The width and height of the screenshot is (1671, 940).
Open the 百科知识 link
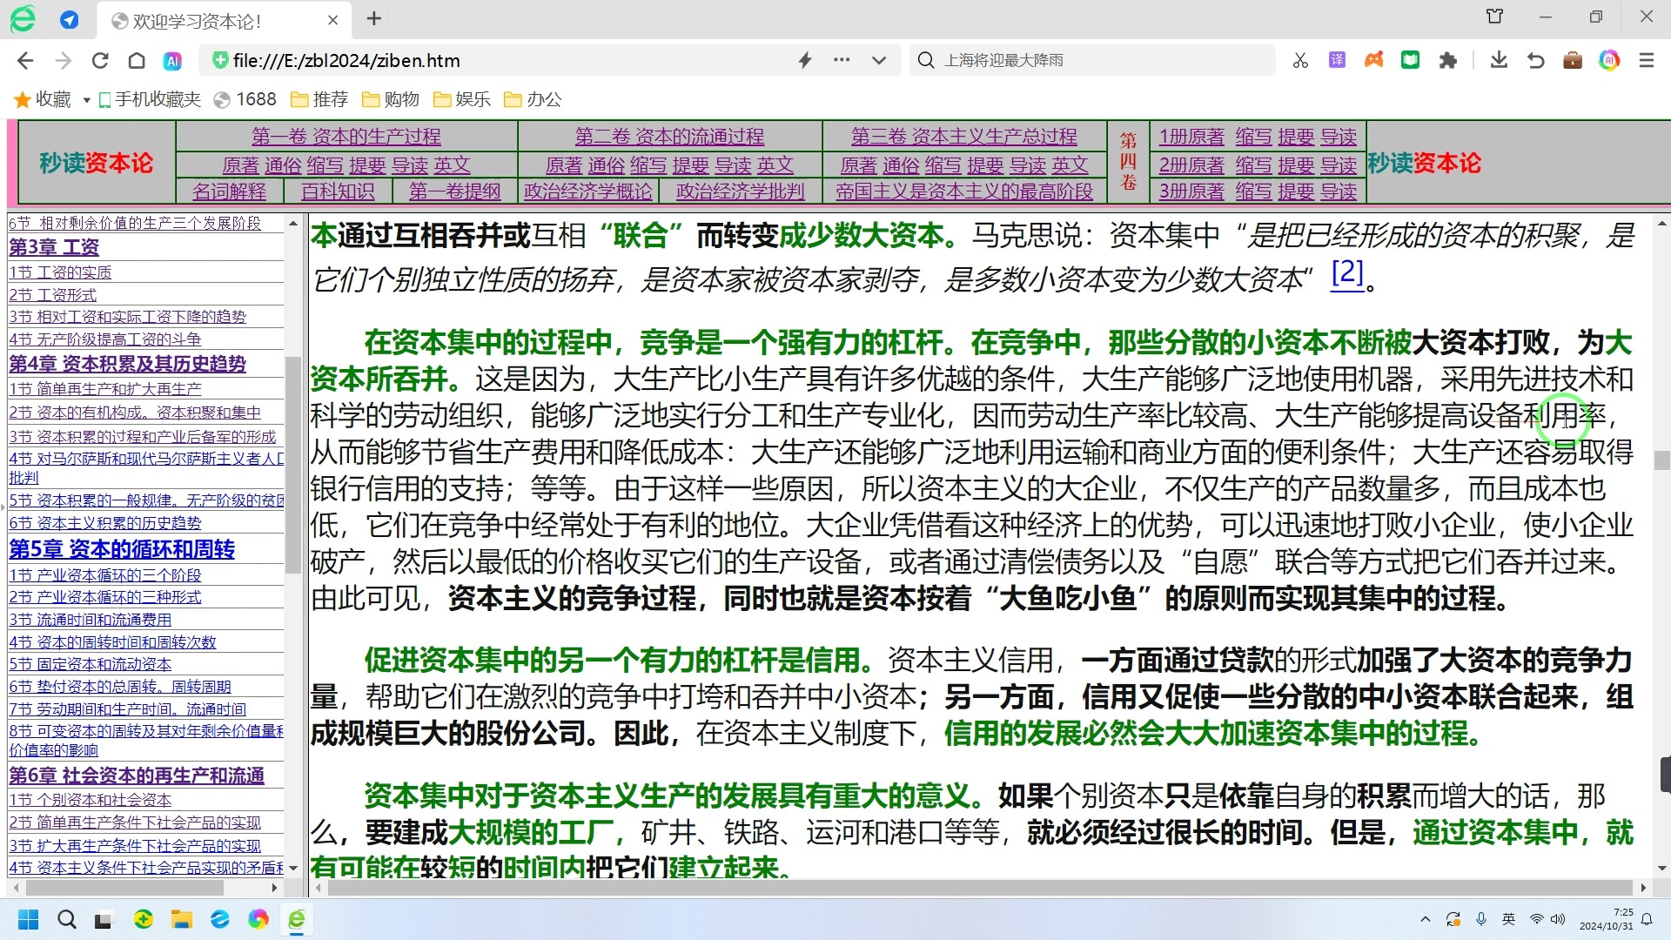338,191
